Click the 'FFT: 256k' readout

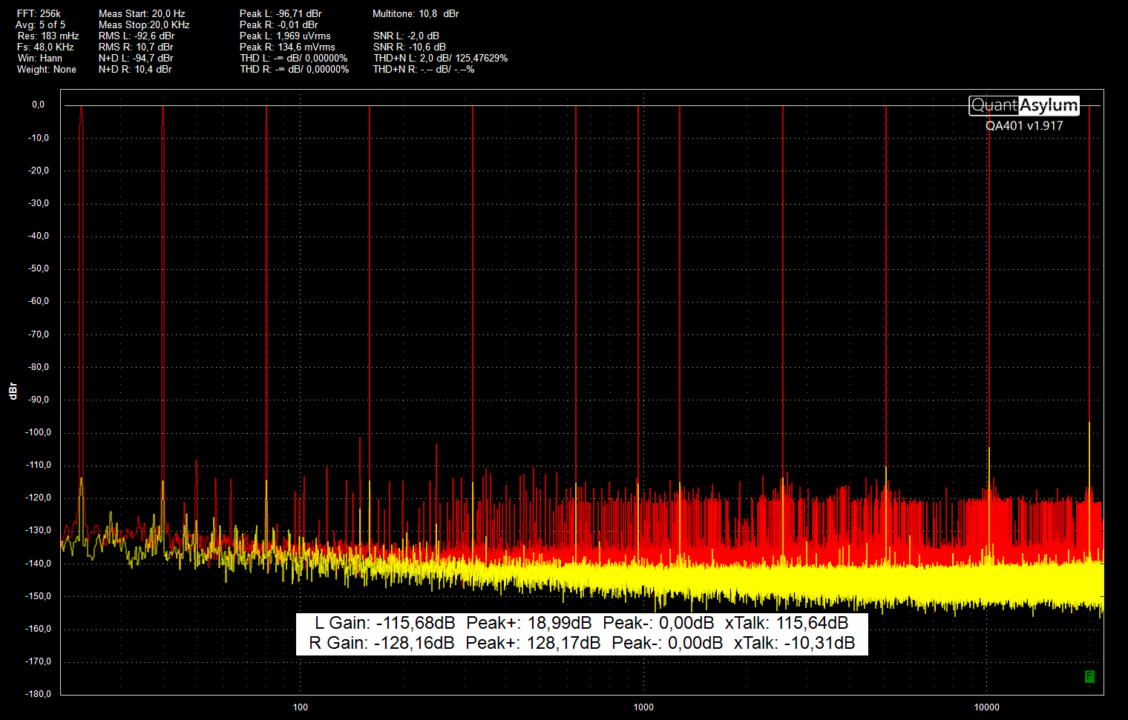tap(39, 13)
